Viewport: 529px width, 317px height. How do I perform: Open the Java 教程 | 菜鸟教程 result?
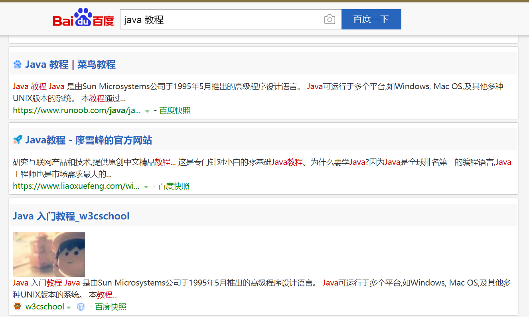coord(71,65)
